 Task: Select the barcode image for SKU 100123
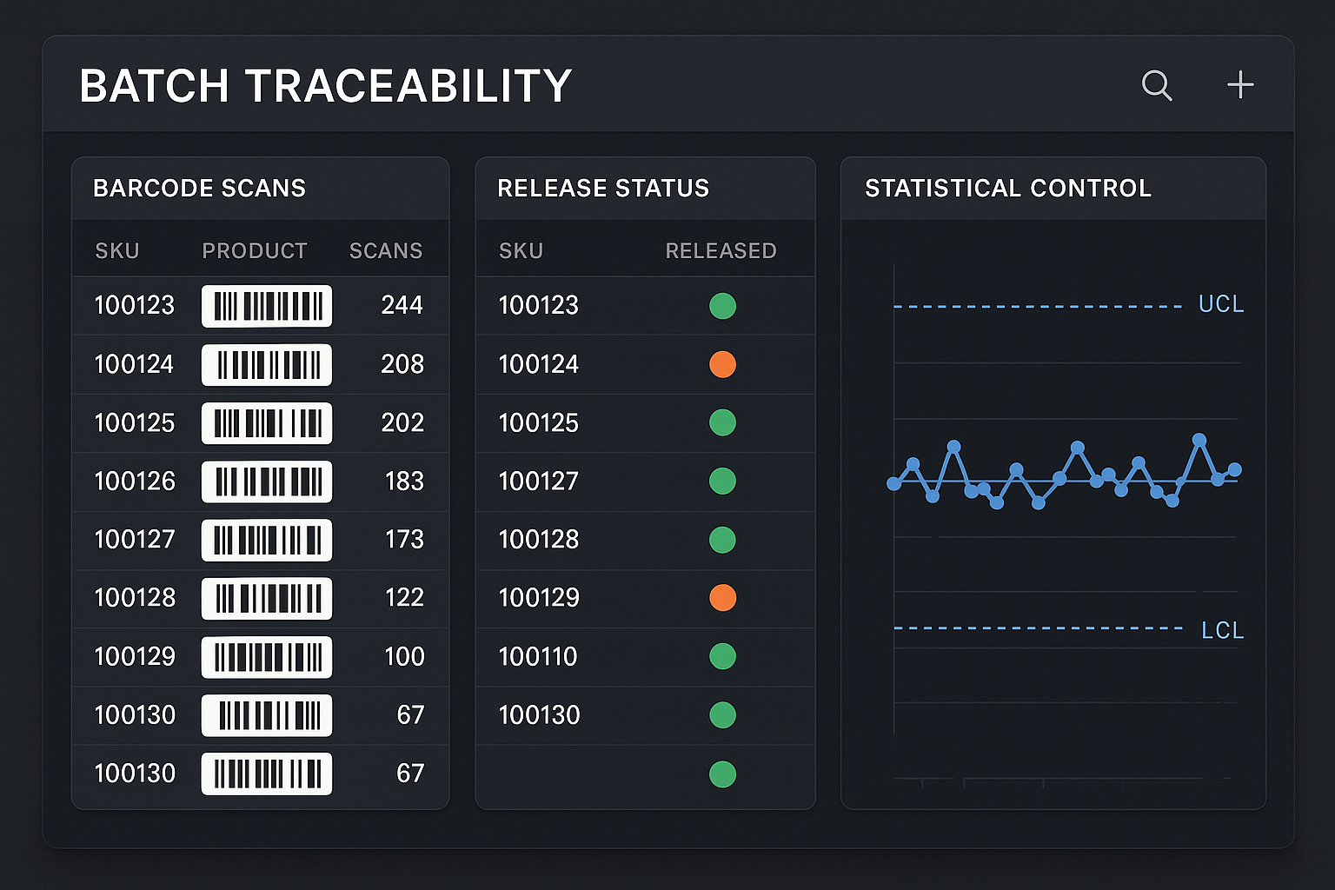[x=266, y=306]
